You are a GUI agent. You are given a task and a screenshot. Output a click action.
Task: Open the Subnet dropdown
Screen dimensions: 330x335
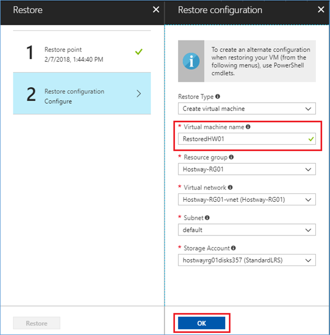point(247,230)
